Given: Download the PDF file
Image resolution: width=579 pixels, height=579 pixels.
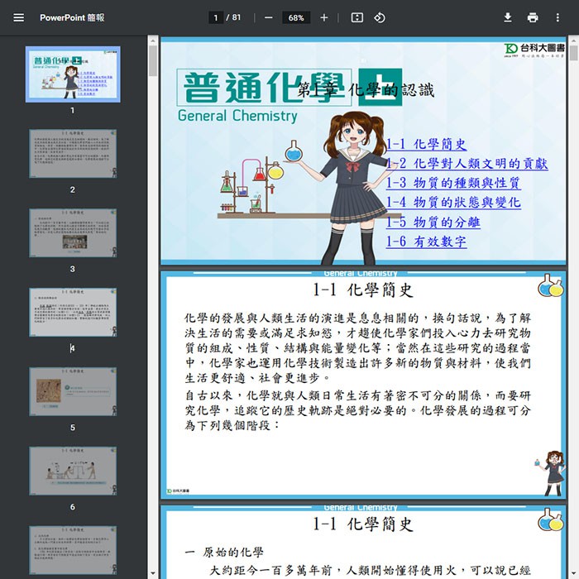Looking at the screenshot, I should [x=507, y=17].
